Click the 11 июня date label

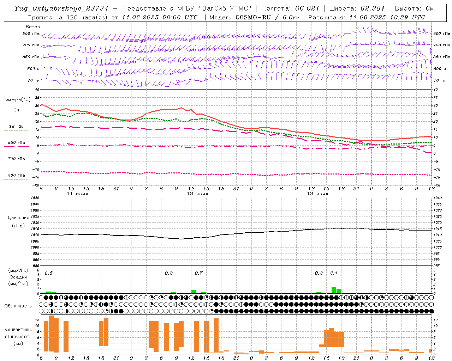(77, 194)
